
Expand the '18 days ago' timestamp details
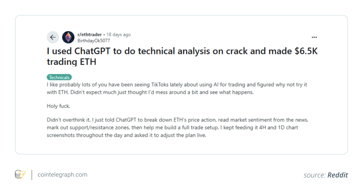(x=118, y=35)
